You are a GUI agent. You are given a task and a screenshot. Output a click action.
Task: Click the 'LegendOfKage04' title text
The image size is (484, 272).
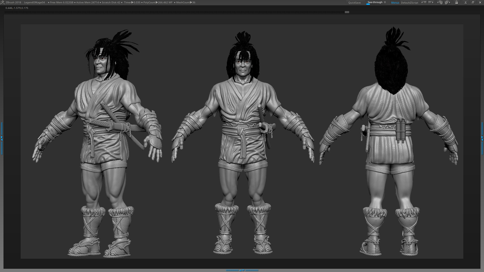click(35, 3)
